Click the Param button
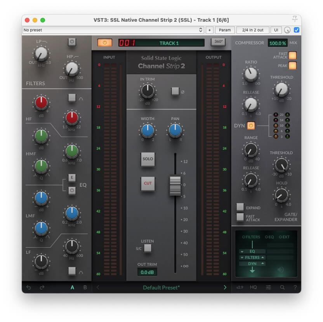This screenshot has height=322, width=323. coord(225,30)
